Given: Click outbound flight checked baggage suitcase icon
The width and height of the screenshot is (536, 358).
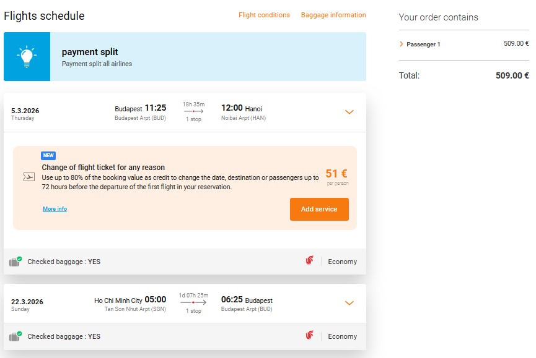Looking at the screenshot, I should 15,262.
